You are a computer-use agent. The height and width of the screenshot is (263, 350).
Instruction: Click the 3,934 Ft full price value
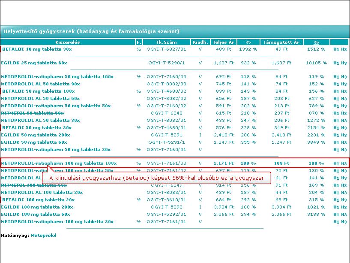(x=224, y=207)
